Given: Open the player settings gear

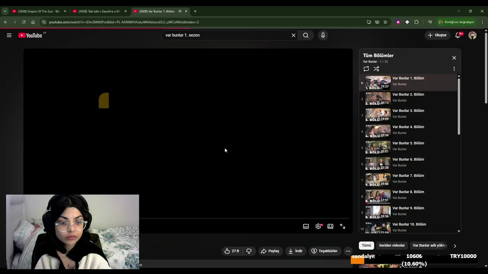Looking at the screenshot, I should (318, 226).
